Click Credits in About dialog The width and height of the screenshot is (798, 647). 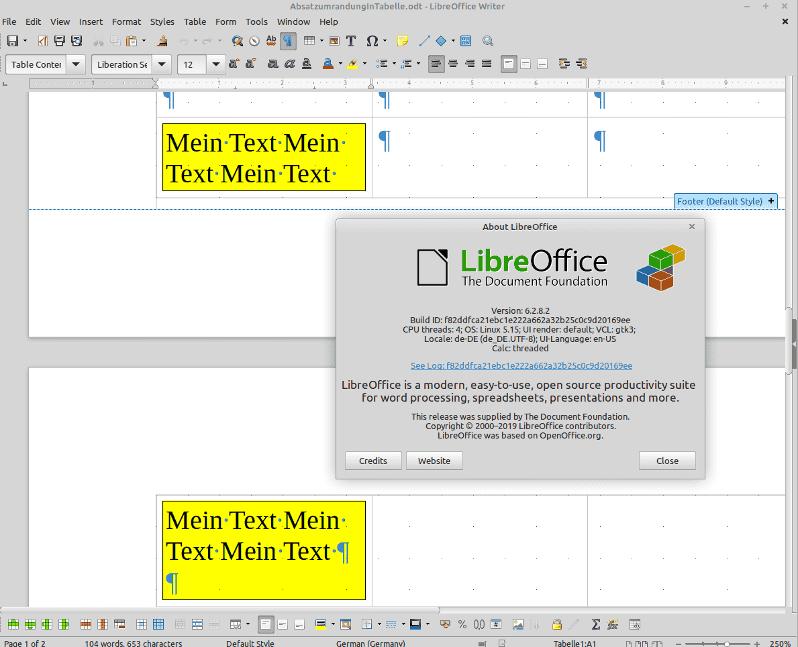click(x=373, y=461)
